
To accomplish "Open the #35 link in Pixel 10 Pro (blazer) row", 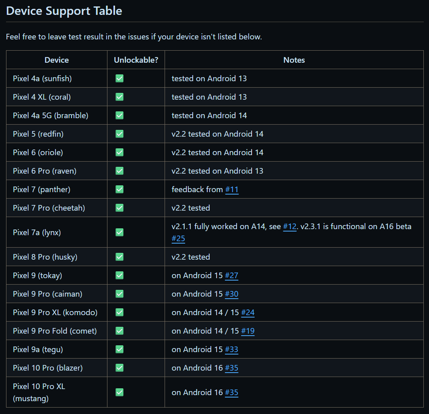I will 232,368.
